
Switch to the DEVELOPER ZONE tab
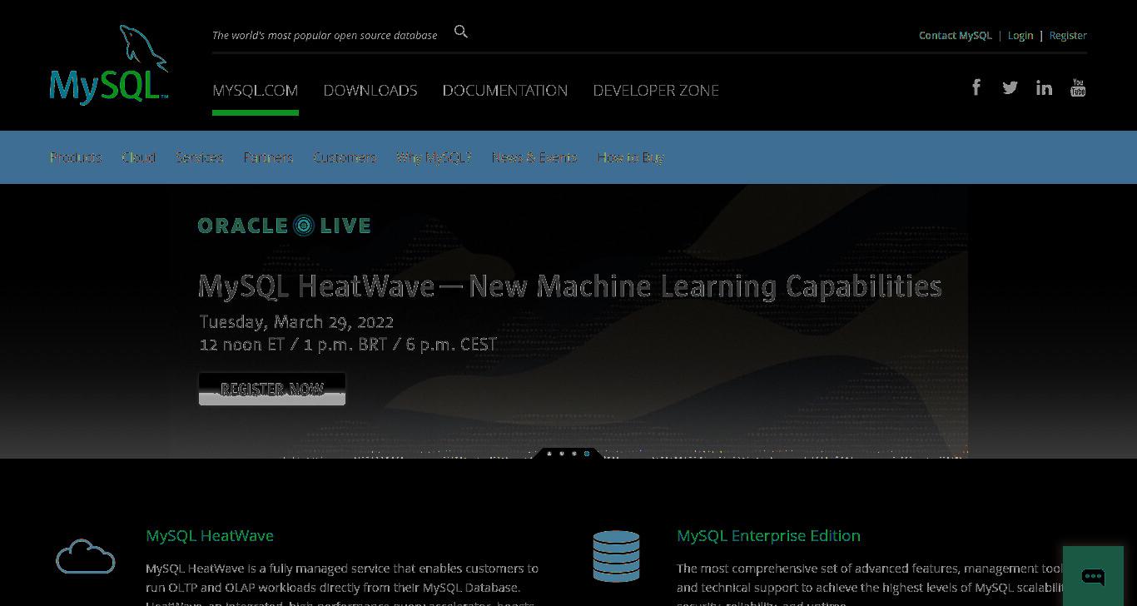click(656, 90)
